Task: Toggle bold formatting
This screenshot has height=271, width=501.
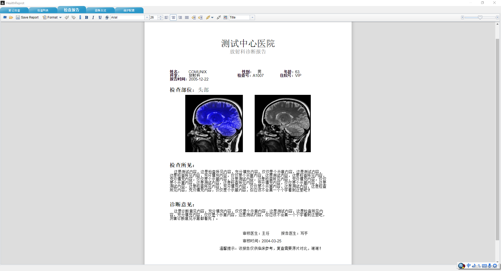Action: [87, 17]
